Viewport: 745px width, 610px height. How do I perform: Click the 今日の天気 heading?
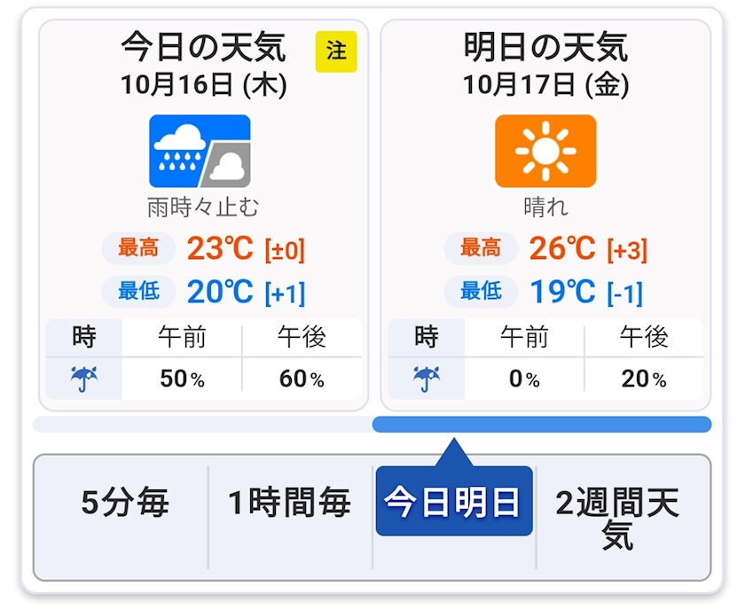point(203,48)
